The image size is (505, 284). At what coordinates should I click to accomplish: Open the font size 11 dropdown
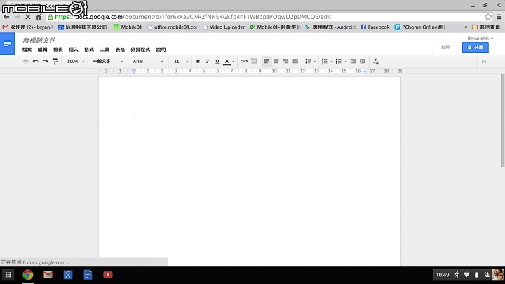point(181,61)
